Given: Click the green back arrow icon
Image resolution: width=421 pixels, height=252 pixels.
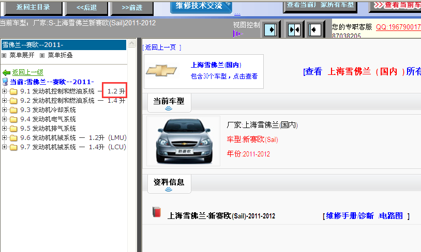Looking at the screenshot, I should (x=6, y=72).
